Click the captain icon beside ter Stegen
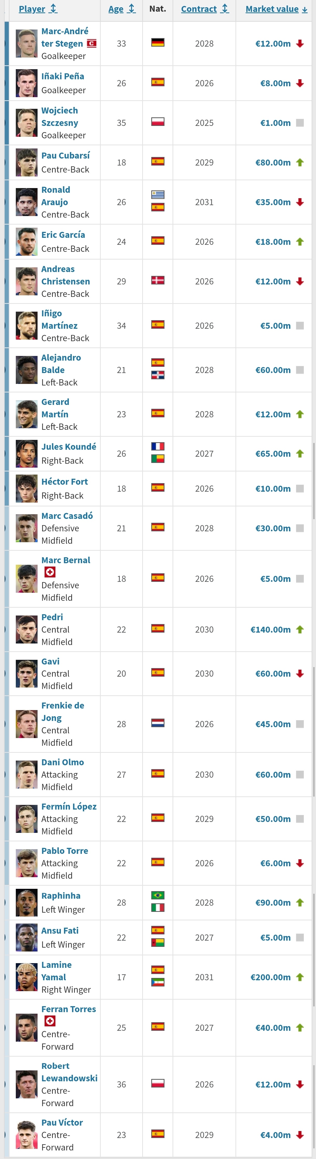This screenshot has height=1159, width=316. pos(91,44)
